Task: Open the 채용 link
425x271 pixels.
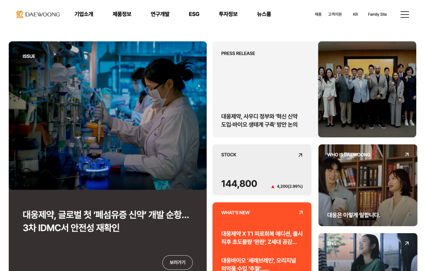Action: pyautogui.click(x=318, y=15)
